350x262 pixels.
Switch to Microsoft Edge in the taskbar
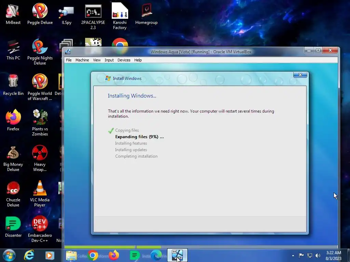(156, 255)
